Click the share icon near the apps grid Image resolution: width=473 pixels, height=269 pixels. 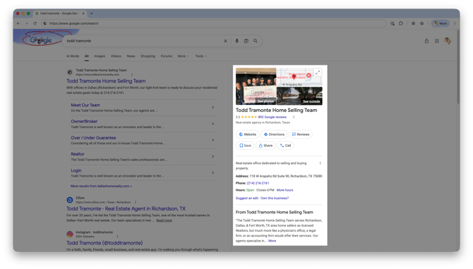[426, 41]
